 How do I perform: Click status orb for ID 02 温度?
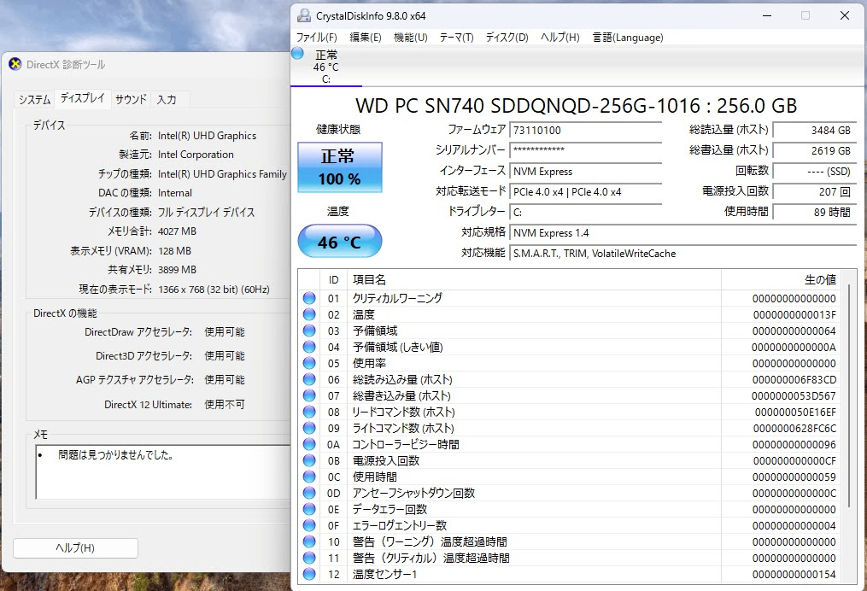click(309, 314)
